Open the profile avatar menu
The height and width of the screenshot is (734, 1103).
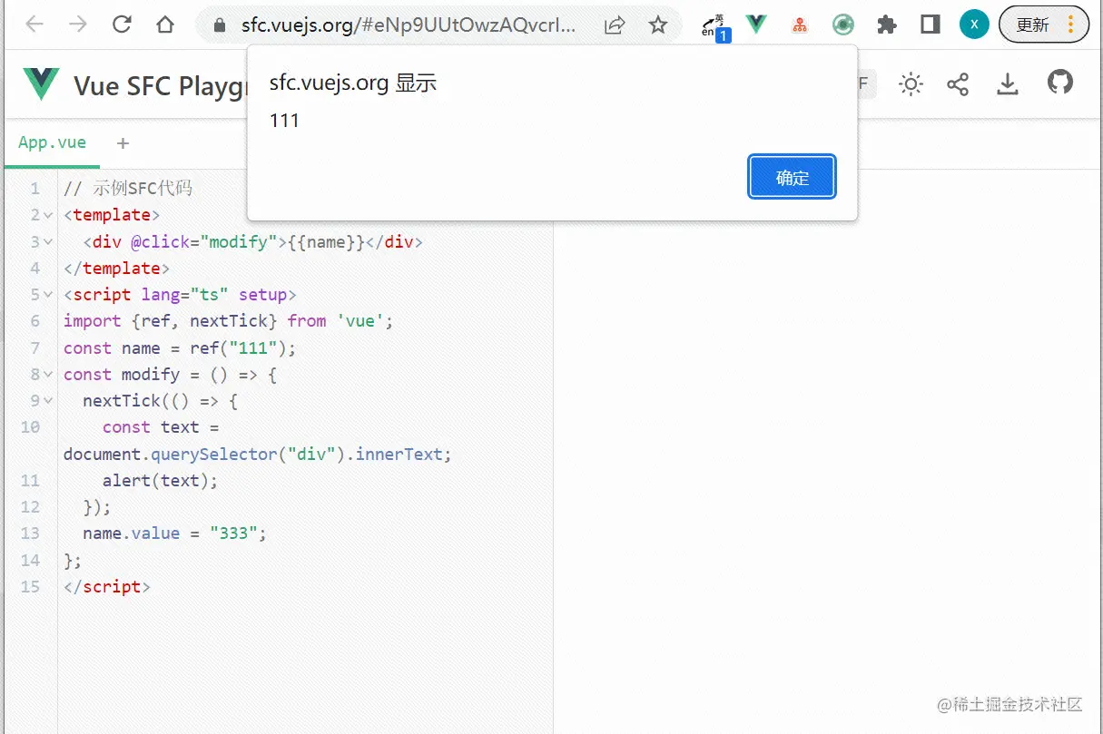(x=974, y=24)
